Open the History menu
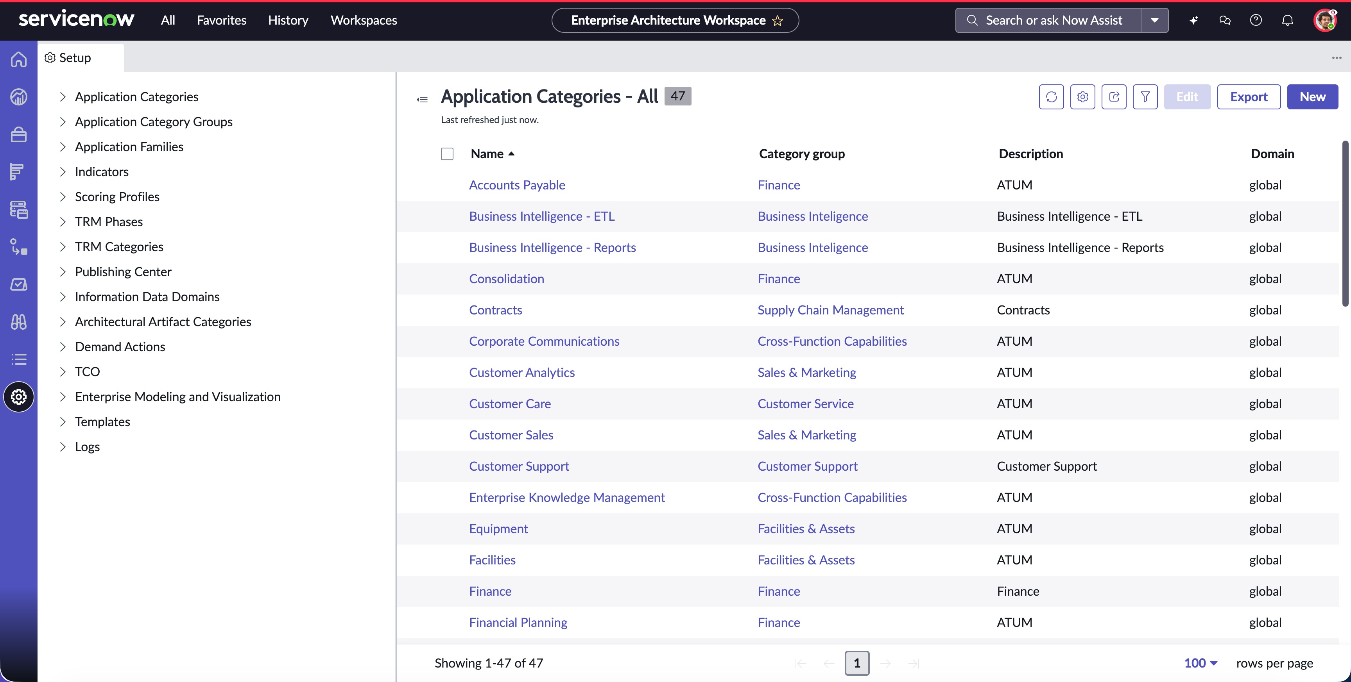The width and height of the screenshot is (1351, 682). pos(288,20)
